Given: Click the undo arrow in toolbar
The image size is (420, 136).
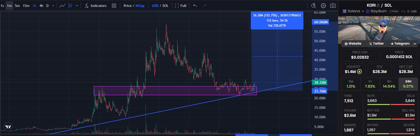Looking at the screenshot, I should click(195, 6).
